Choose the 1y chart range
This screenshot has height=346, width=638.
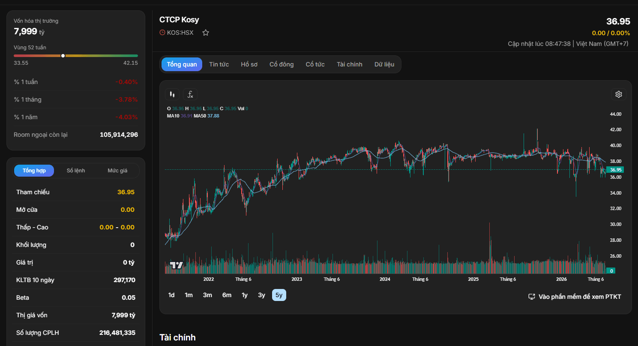pos(245,295)
